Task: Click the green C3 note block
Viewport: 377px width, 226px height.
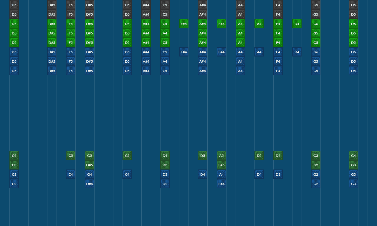Action: 14,165
